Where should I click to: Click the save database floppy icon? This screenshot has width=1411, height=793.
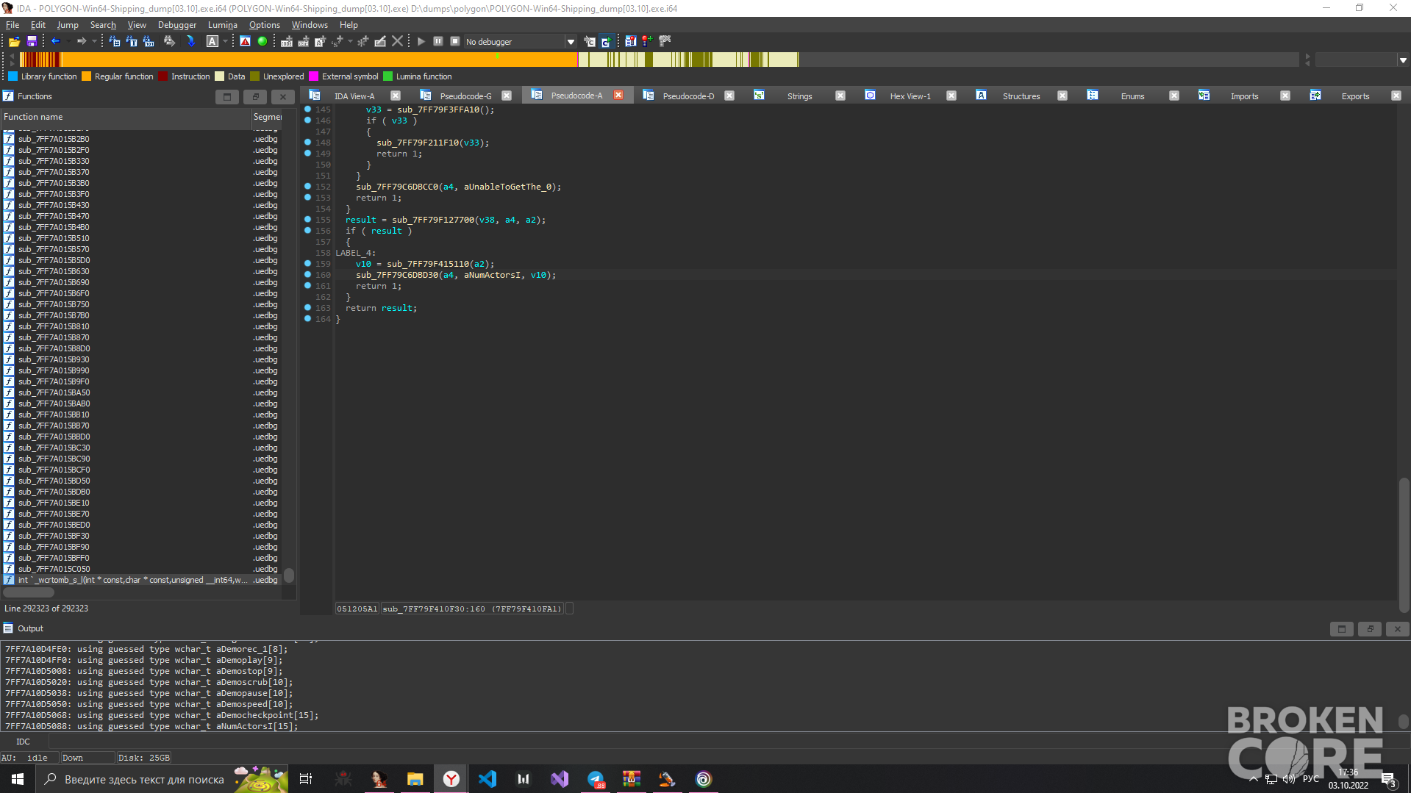pyautogui.click(x=32, y=42)
